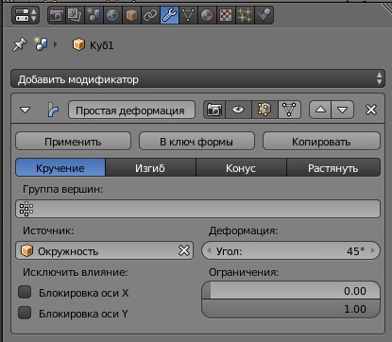392x342 pixels.
Task: Remove the Простая деформация modifier
Action: pos(371,110)
